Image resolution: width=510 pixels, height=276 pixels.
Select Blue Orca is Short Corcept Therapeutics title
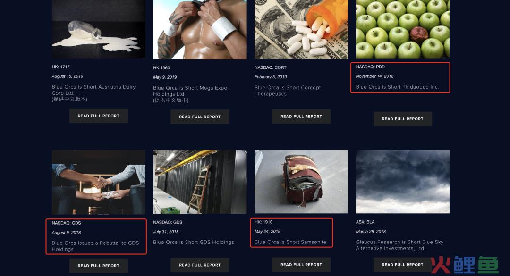(x=288, y=91)
